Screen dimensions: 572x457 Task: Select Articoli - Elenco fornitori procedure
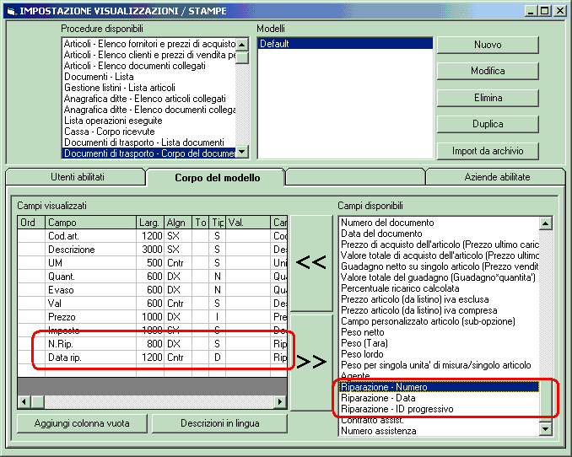click(x=149, y=44)
